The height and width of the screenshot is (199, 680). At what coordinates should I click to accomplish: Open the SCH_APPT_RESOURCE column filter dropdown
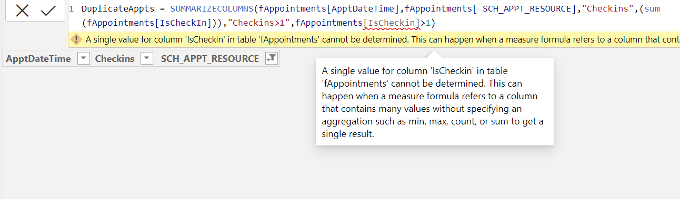272,59
